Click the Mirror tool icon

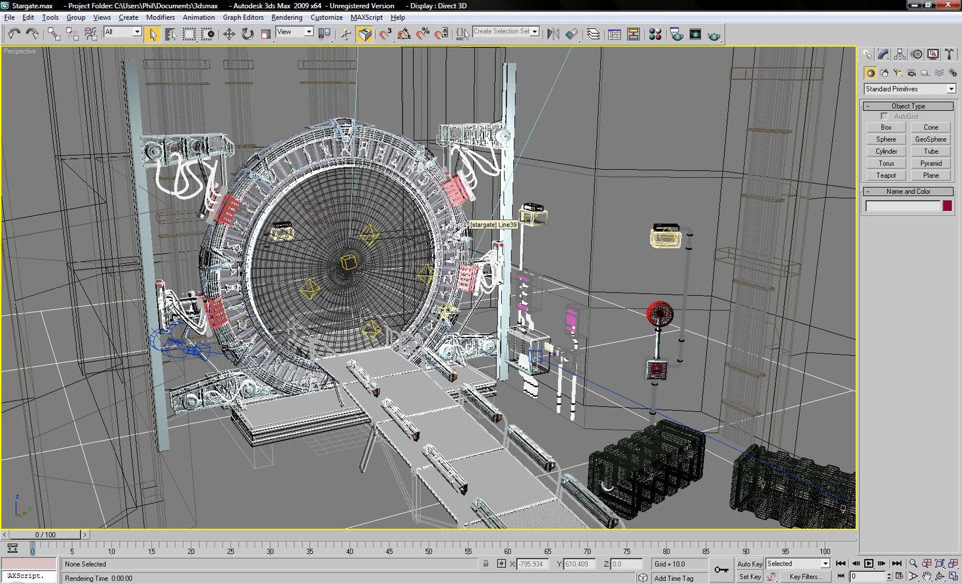(553, 34)
